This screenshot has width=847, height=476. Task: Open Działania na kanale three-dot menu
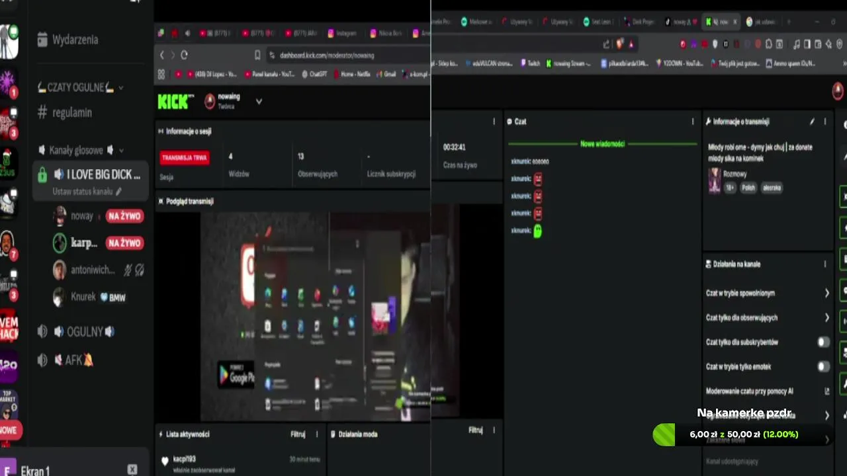(825, 264)
